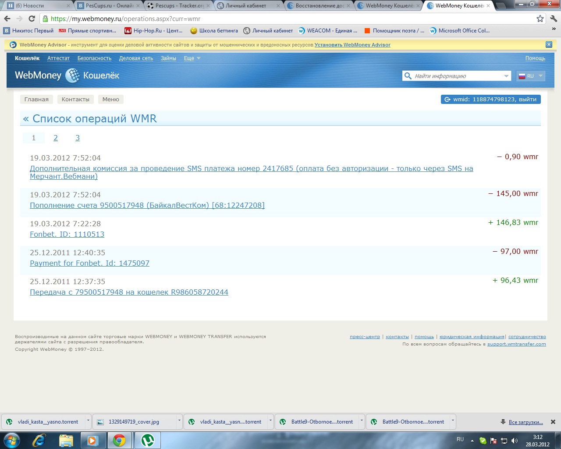
Task: Bookmark this page with the star icon
Action: (540, 19)
